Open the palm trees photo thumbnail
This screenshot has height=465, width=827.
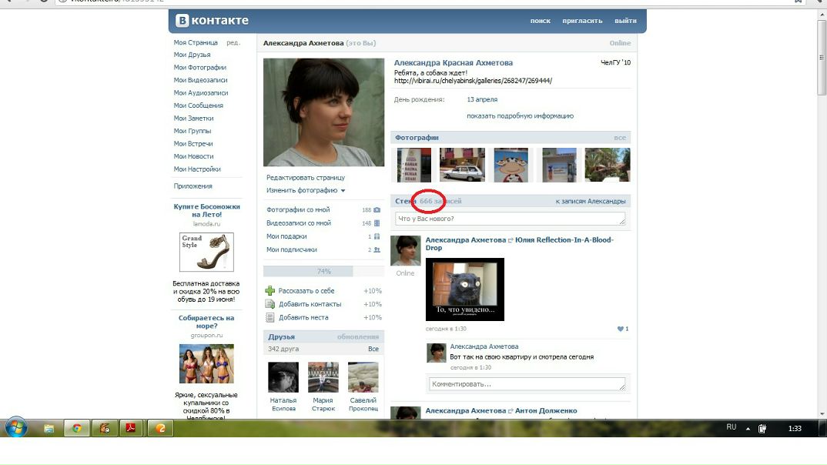607,165
